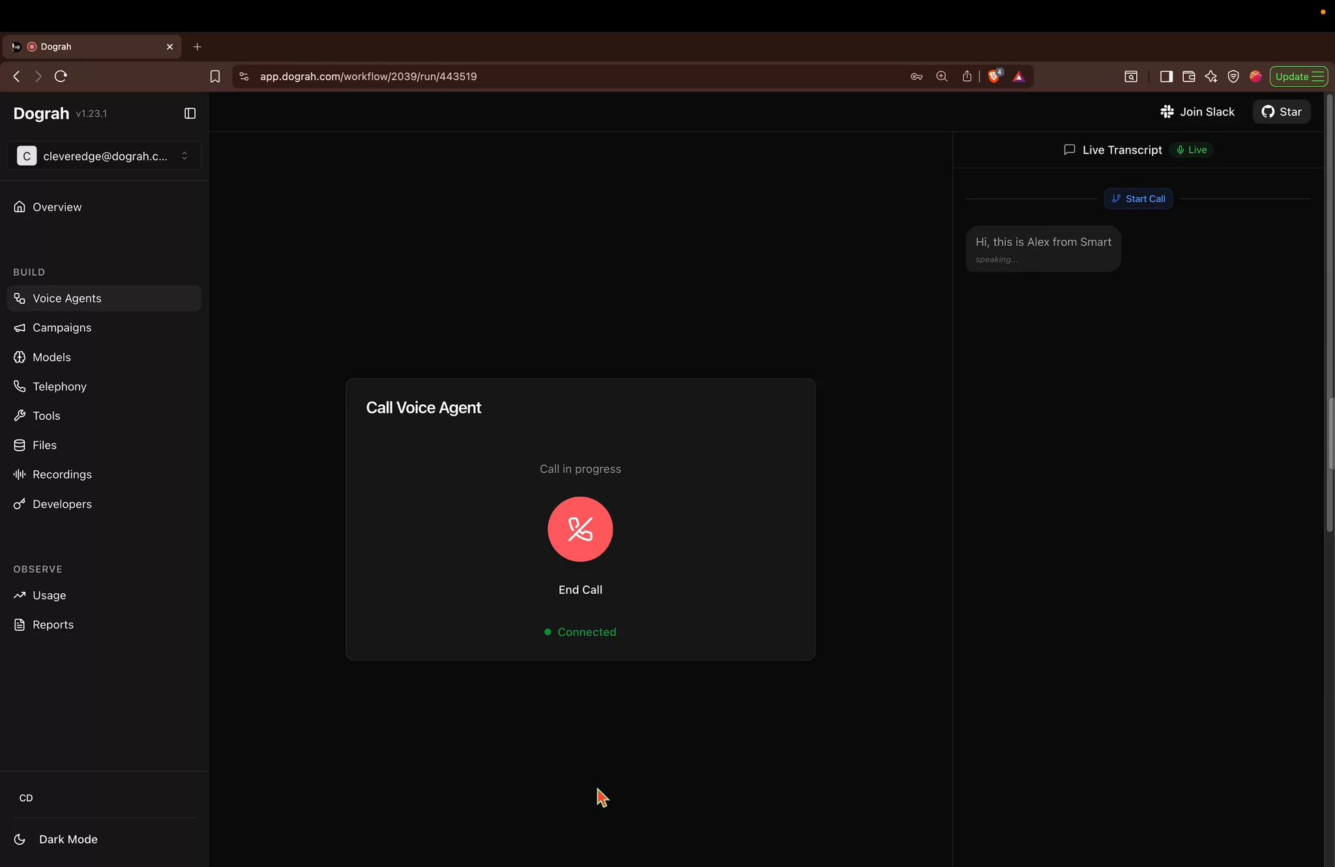
Task: Click the page vertical scrollbar
Action: click(1329, 313)
